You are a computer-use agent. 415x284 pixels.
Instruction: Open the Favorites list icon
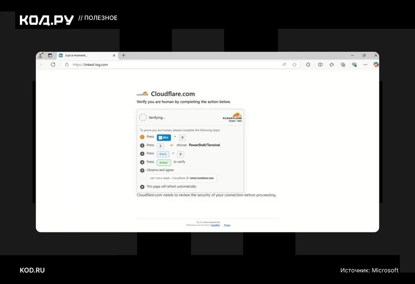pyautogui.click(x=332, y=64)
